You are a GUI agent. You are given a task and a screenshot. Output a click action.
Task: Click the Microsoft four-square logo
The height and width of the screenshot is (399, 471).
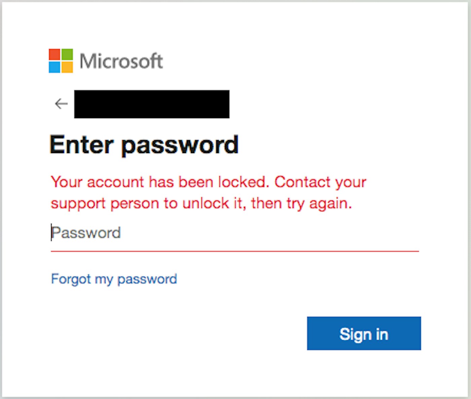[61, 61]
